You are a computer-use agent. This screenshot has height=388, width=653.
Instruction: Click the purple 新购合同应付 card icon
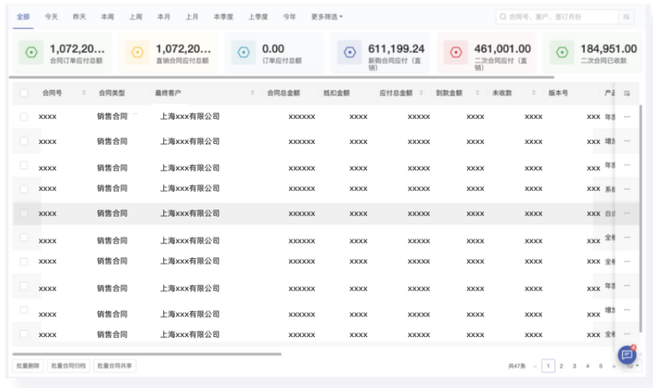pyautogui.click(x=349, y=52)
